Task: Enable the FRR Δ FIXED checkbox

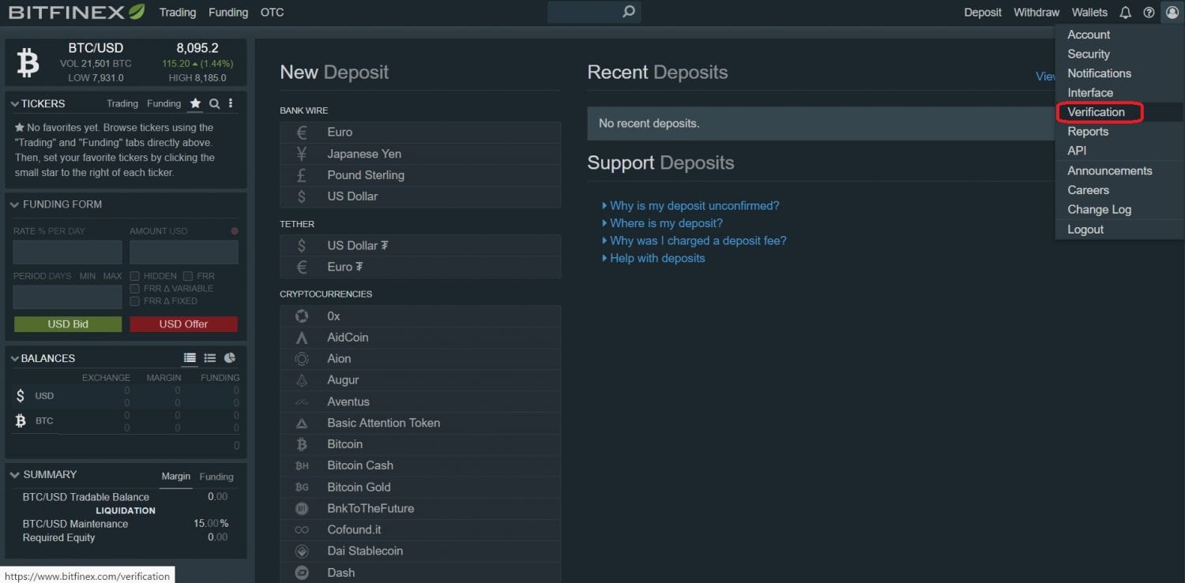Action: click(135, 301)
